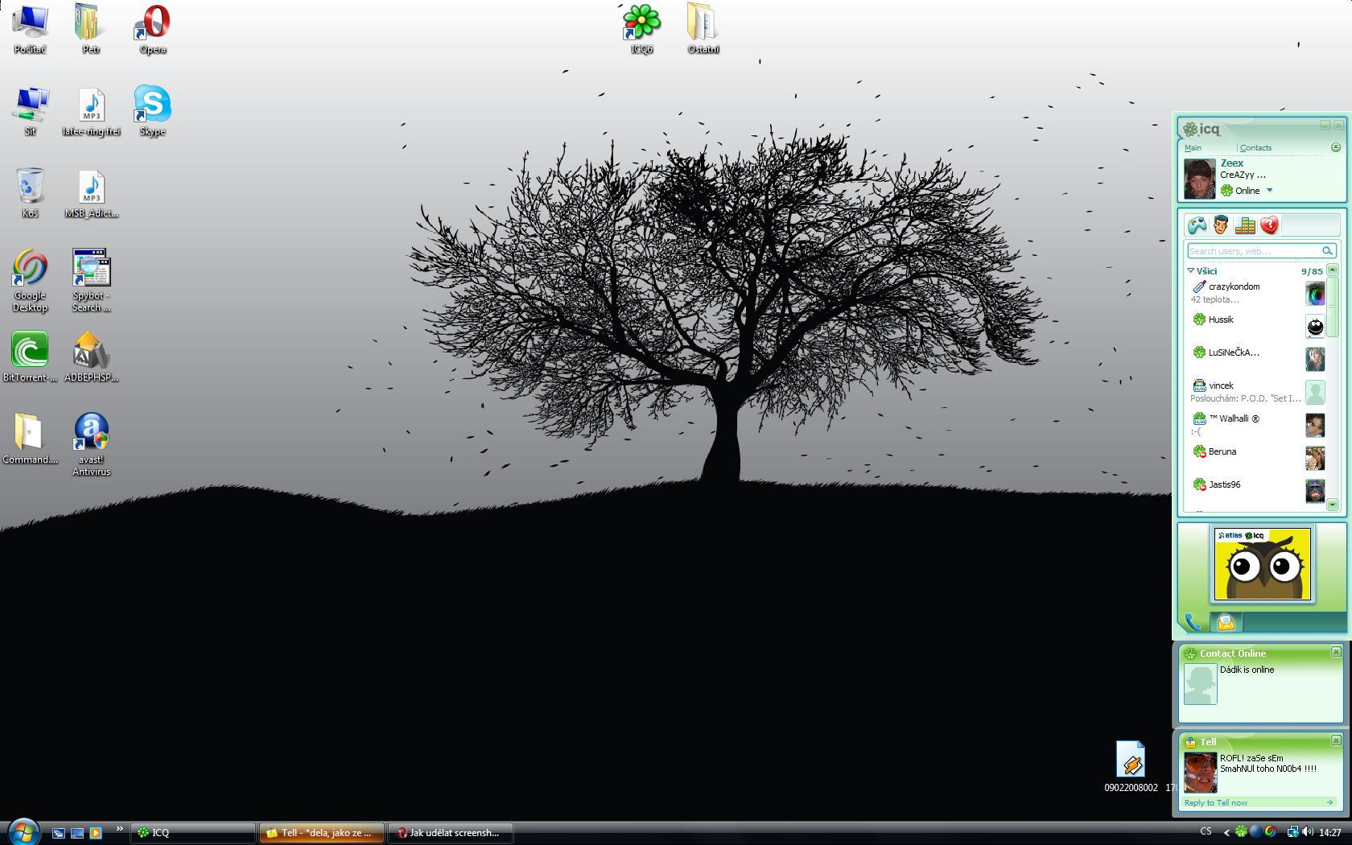
Task: Click the blue phone icon in ICQ
Action: pyautogui.click(x=1193, y=622)
